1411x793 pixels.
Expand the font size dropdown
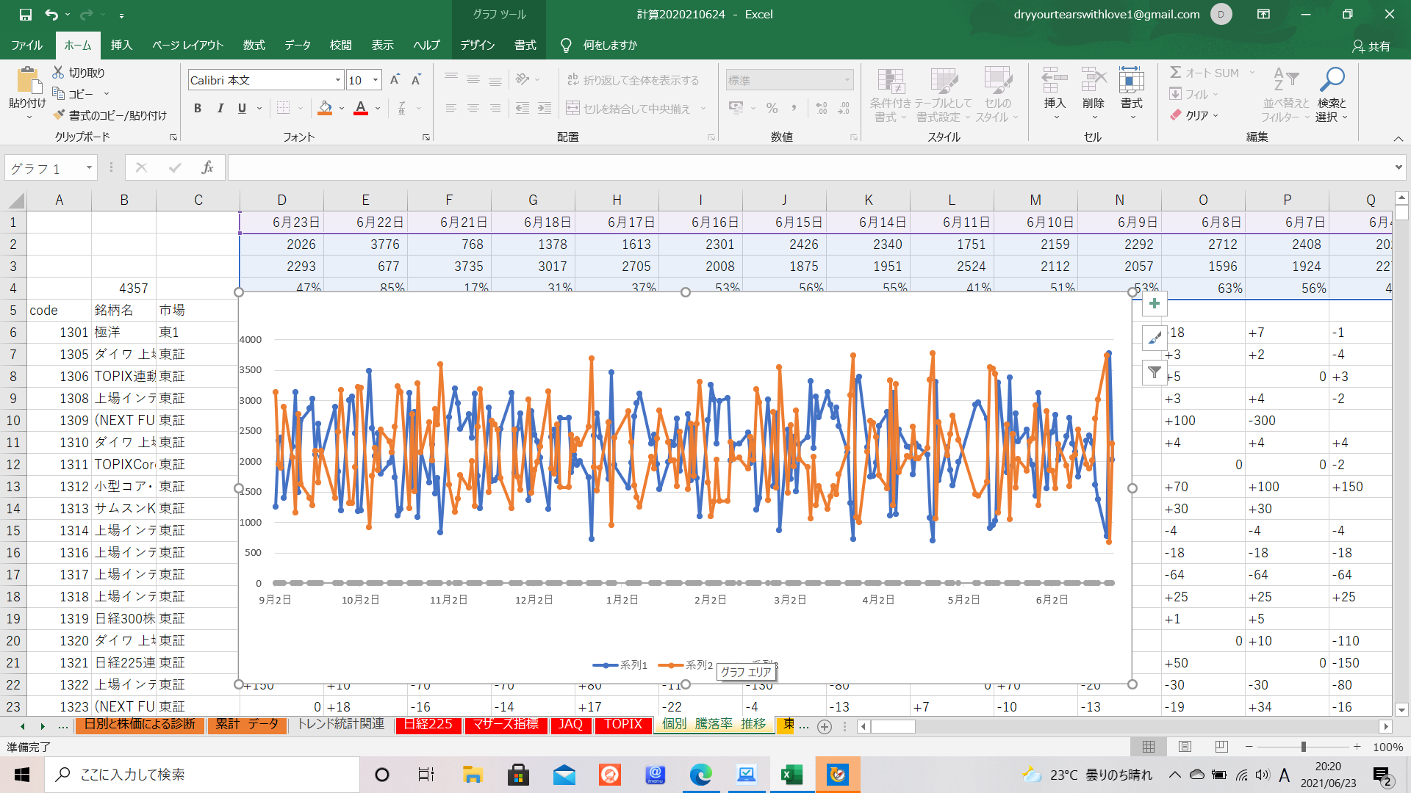point(376,80)
